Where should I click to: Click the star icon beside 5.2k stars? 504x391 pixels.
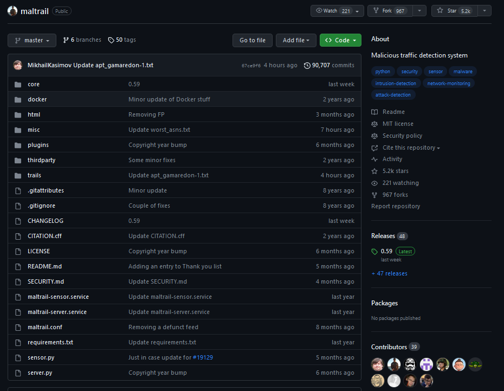click(x=374, y=171)
